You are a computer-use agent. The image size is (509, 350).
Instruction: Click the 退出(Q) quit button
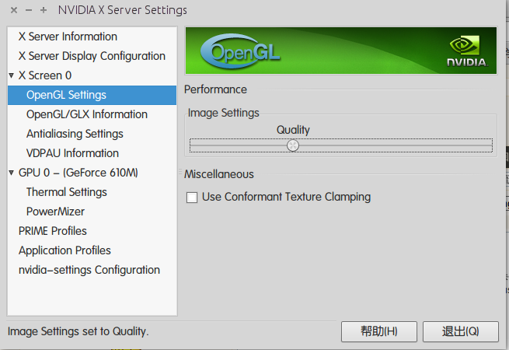[x=460, y=331]
